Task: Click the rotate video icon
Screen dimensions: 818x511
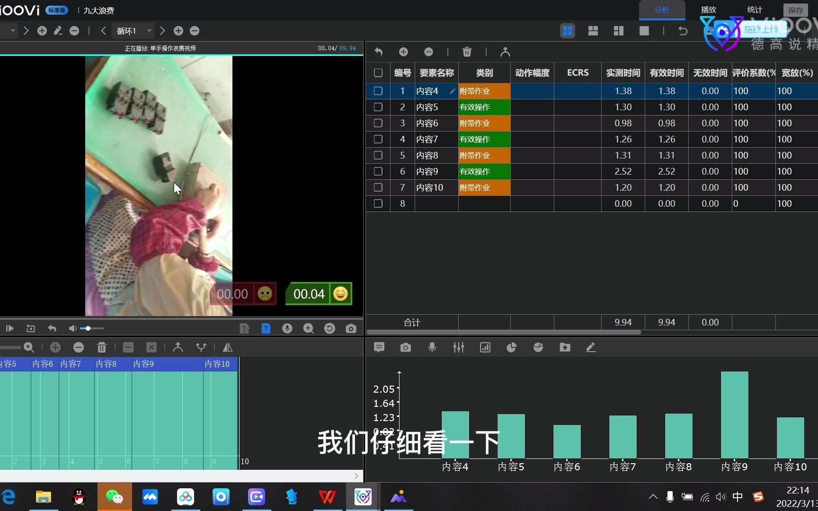Action: pyautogui.click(x=329, y=328)
